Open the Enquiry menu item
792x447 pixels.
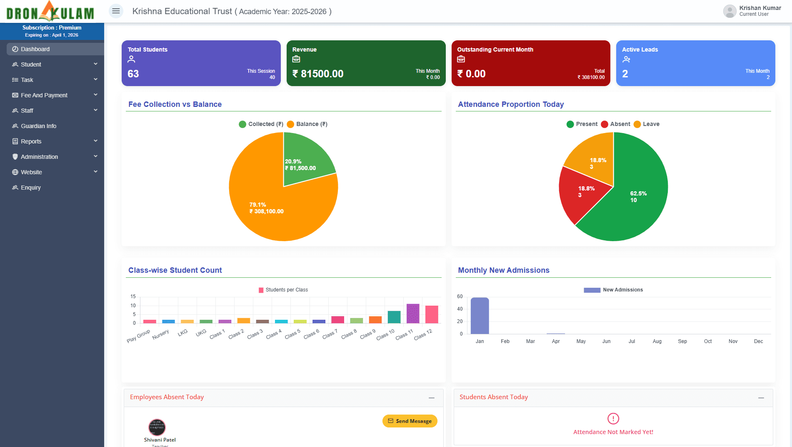(31, 188)
